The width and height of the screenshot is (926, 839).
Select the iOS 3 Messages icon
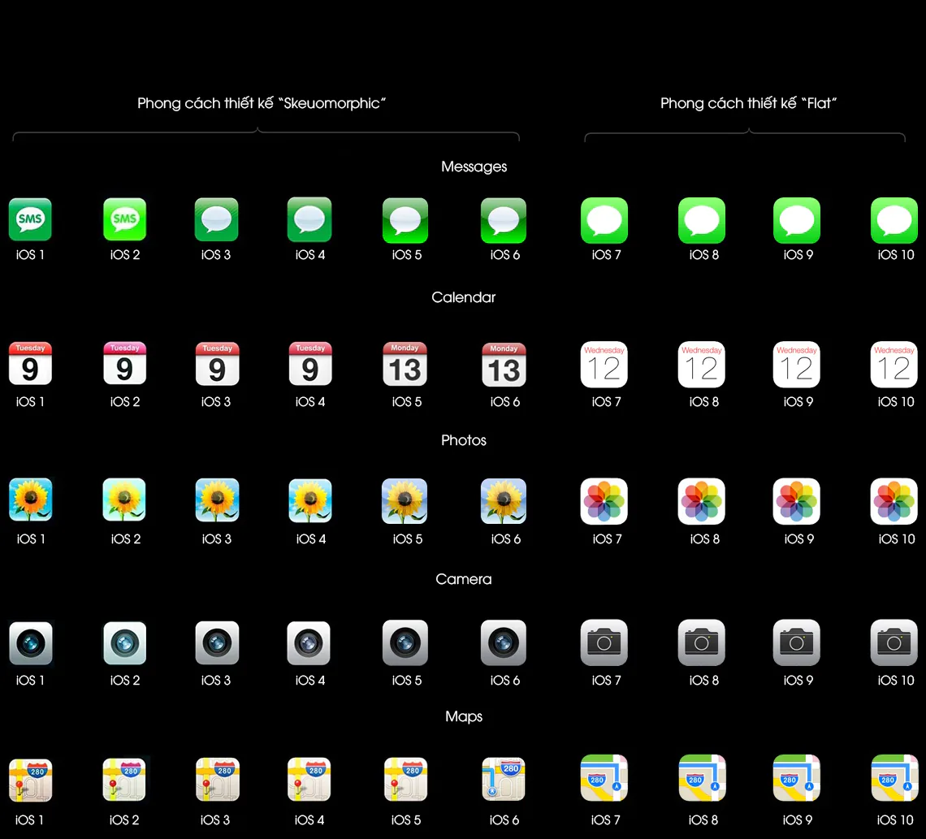pos(217,219)
